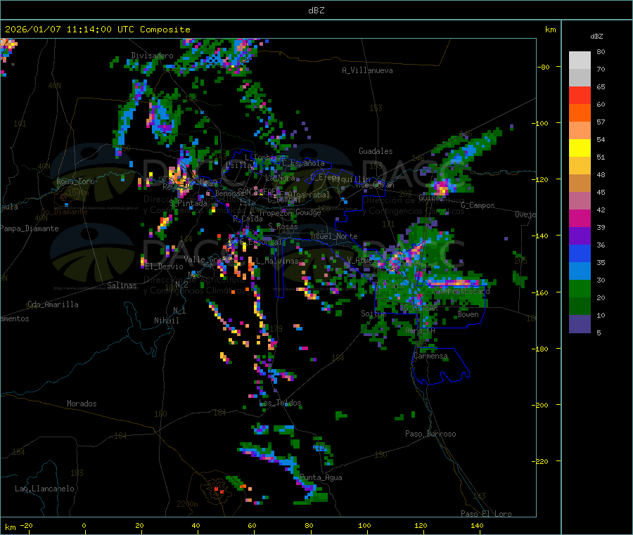Pick the purple legend swatch below magenta

[580, 236]
